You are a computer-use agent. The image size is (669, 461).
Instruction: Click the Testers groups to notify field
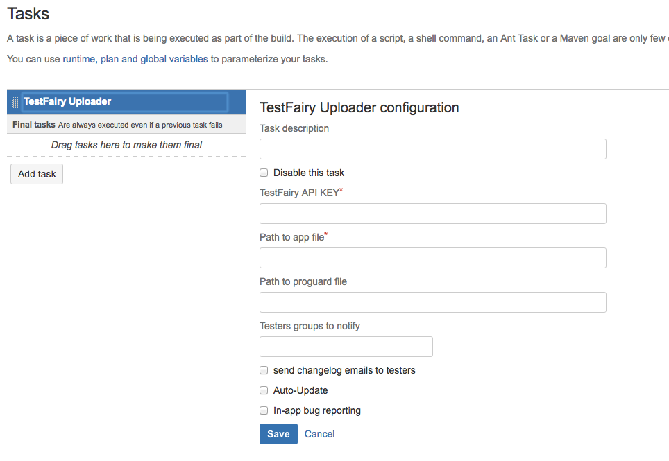pyautogui.click(x=346, y=346)
